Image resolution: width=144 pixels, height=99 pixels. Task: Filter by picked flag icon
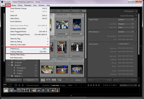tap(76, 85)
